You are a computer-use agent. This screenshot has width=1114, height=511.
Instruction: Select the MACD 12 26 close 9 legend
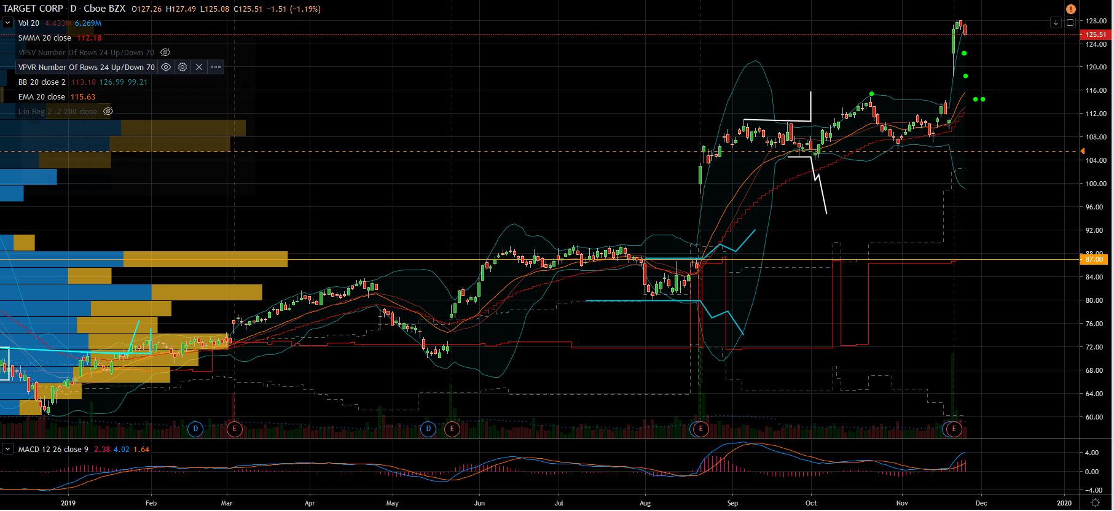tap(53, 449)
